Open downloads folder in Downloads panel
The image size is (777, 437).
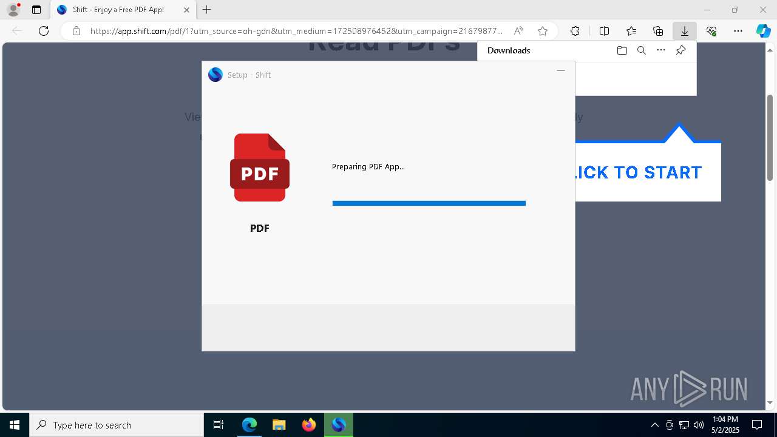pyautogui.click(x=622, y=50)
